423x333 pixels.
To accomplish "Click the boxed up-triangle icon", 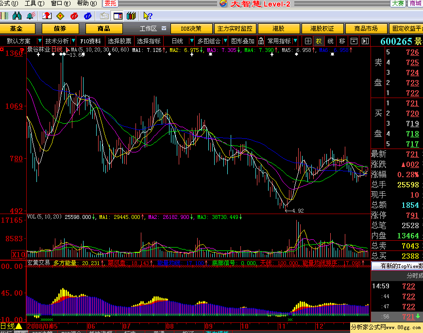I will 354,41.
